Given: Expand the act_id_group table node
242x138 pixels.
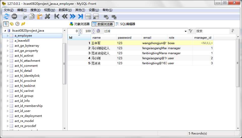Looking at the screenshot, I should coord(8,96).
